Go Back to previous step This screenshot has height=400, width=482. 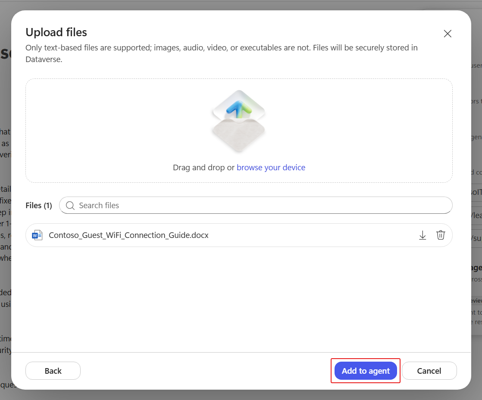53,371
